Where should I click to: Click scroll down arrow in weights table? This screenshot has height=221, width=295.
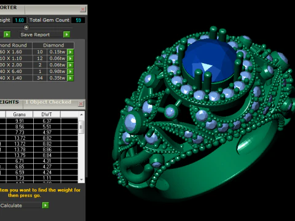click(82, 179)
